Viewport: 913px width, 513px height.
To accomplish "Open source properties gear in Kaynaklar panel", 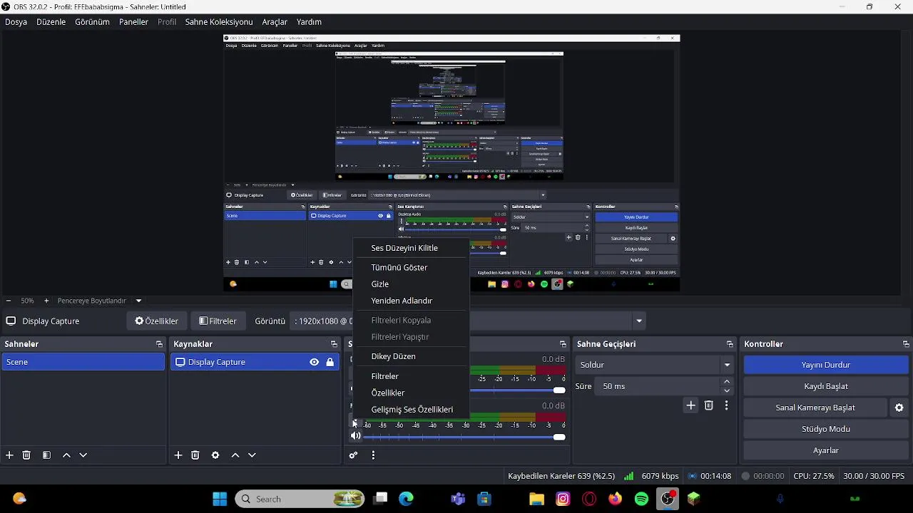I will (215, 455).
